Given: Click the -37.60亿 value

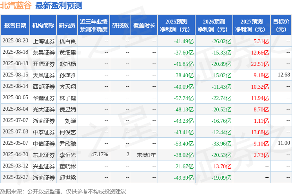Looking at the screenshot, I should pyautogui.click(x=183, y=53).
